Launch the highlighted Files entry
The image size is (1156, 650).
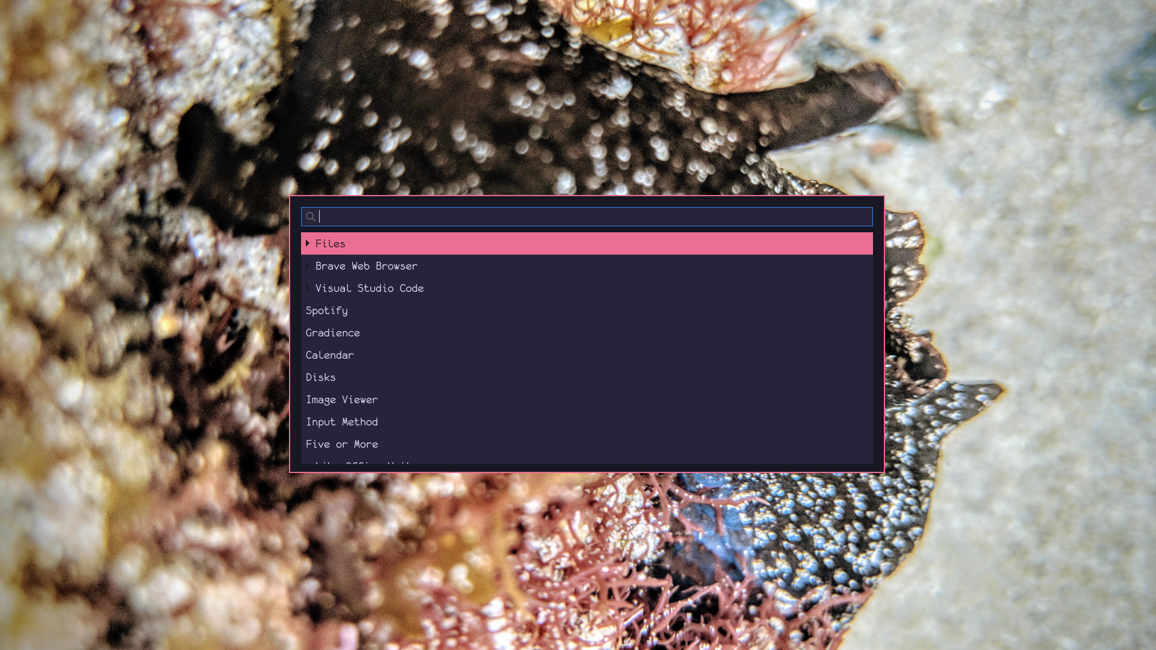click(x=331, y=244)
